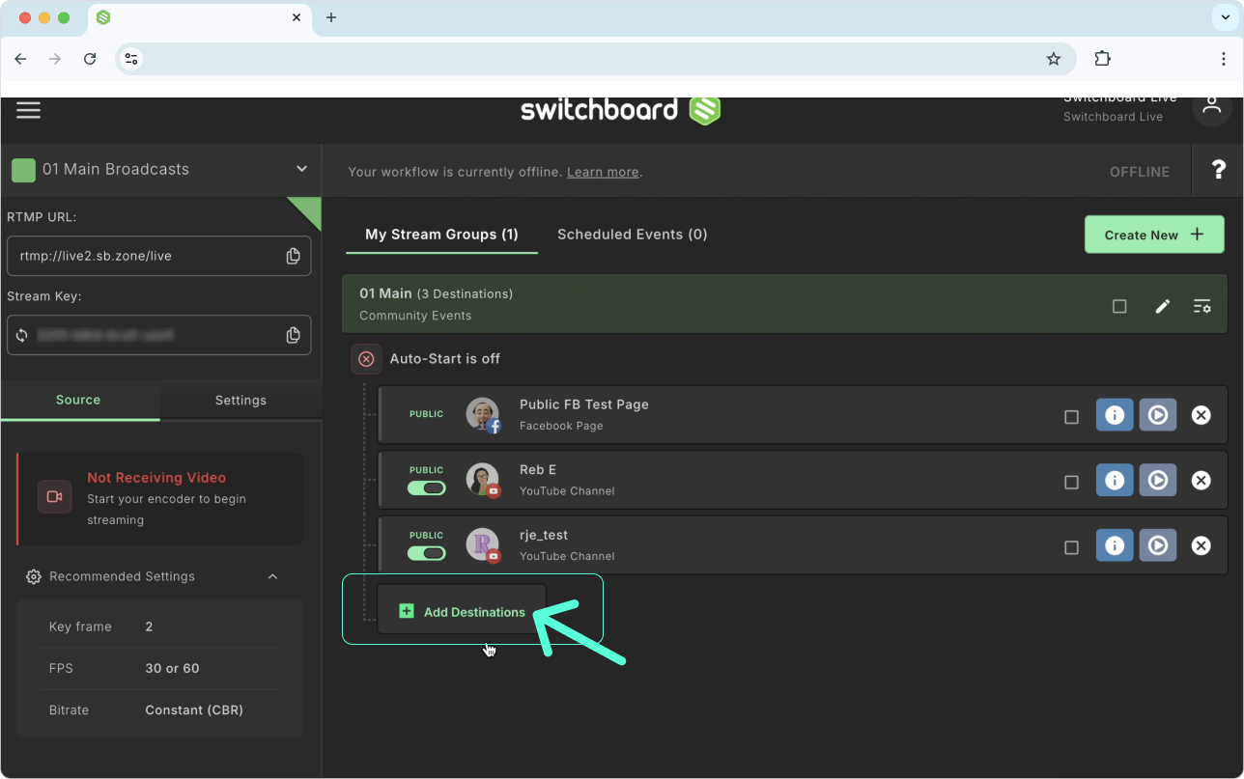Start streaming to Reb E YouTube channel

coord(1158,480)
